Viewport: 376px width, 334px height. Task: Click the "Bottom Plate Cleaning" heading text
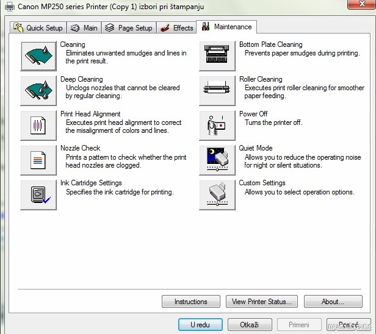(x=271, y=44)
